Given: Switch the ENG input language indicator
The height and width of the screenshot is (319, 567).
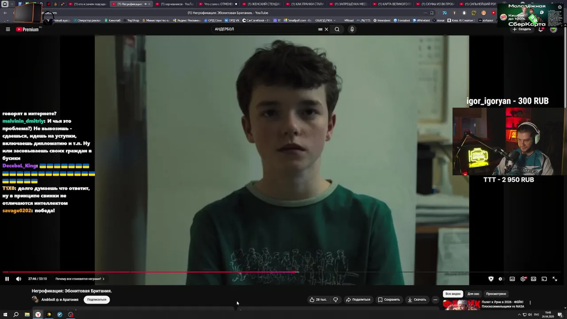Looking at the screenshot, I should coord(537,315).
